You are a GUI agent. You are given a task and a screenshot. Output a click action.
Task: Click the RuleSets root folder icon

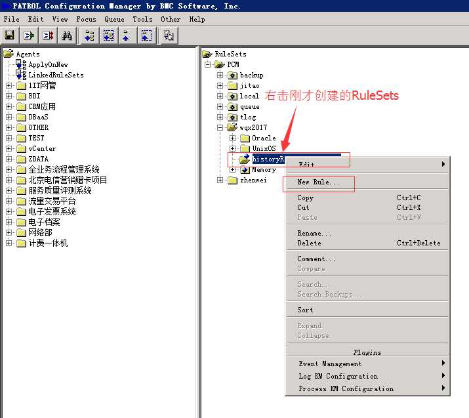pos(207,54)
